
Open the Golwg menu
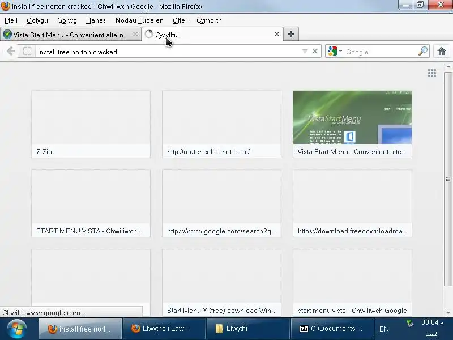point(67,20)
